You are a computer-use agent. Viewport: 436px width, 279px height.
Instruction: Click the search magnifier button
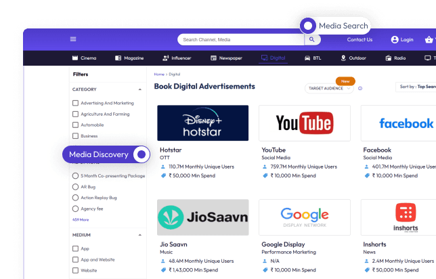(x=312, y=39)
